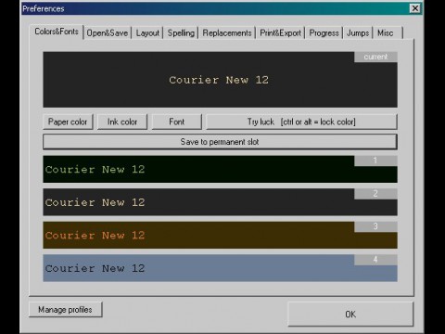445x334 pixels.
Task: Close the Preferences dialog
Action: [x=415, y=8]
